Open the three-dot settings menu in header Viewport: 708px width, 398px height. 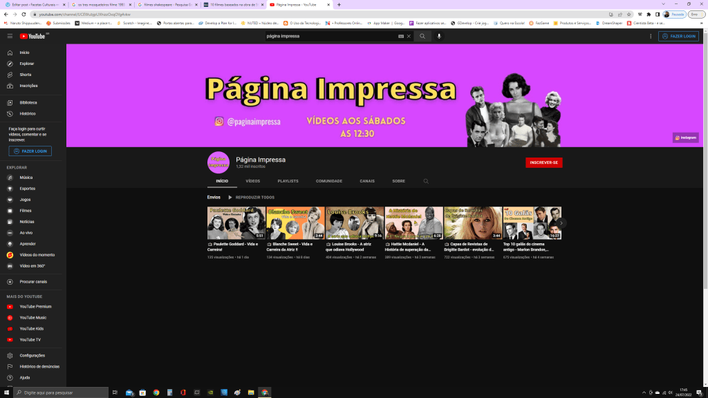point(651,36)
